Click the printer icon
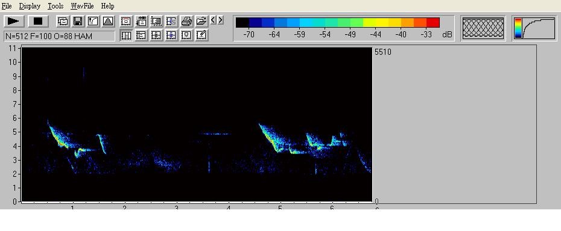Screen dimensions: 561x231 point(186,22)
